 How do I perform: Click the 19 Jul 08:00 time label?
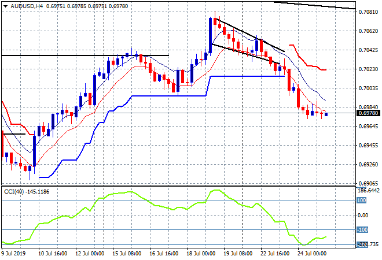(238, 254)
